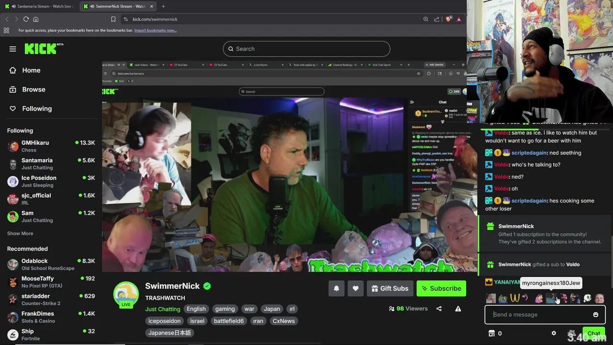Screen dimensions: 613x345
Task: Open Odablock recommended channel
Action: pos(51,264)
